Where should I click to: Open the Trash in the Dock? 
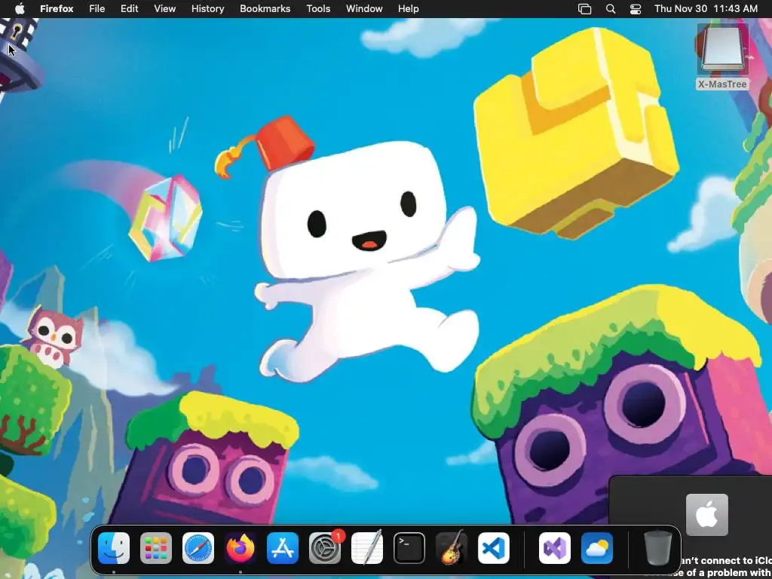(657, 548)
